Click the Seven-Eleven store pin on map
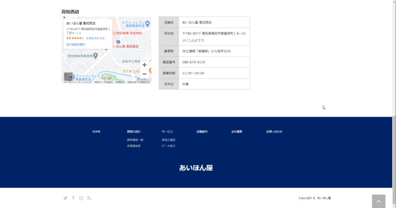 tap(147, 24)
